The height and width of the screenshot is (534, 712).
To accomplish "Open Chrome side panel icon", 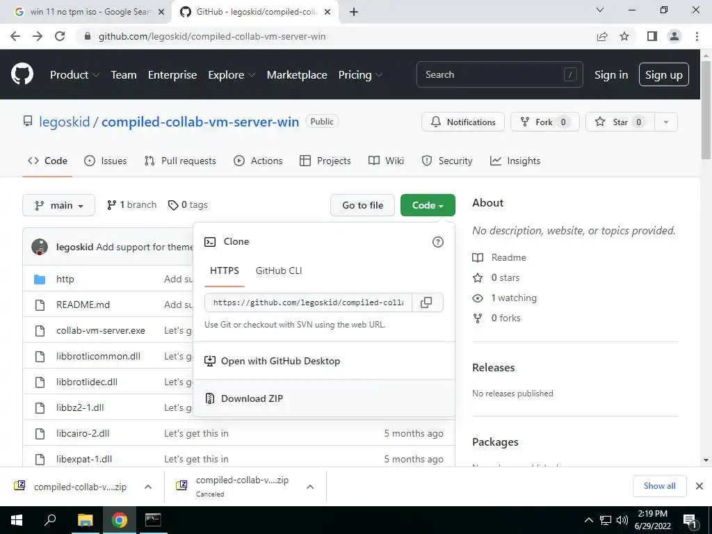I will 652,36.
